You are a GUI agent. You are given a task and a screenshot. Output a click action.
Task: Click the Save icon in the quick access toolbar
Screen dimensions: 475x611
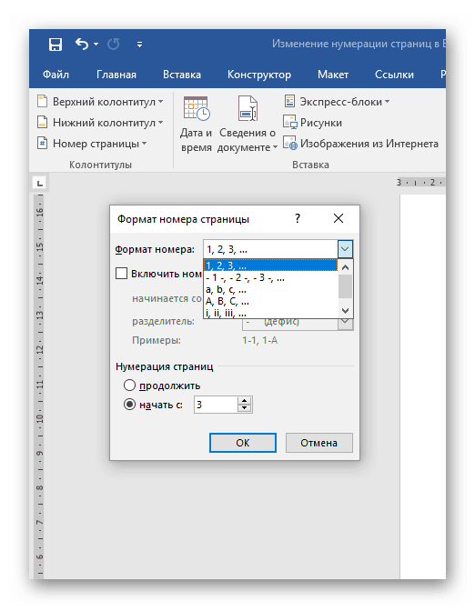click(55, 44)
